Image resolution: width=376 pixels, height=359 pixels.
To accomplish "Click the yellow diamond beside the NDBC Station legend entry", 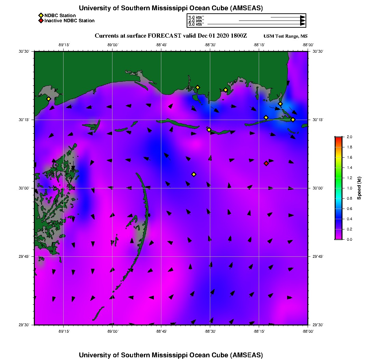I will 41,15.
